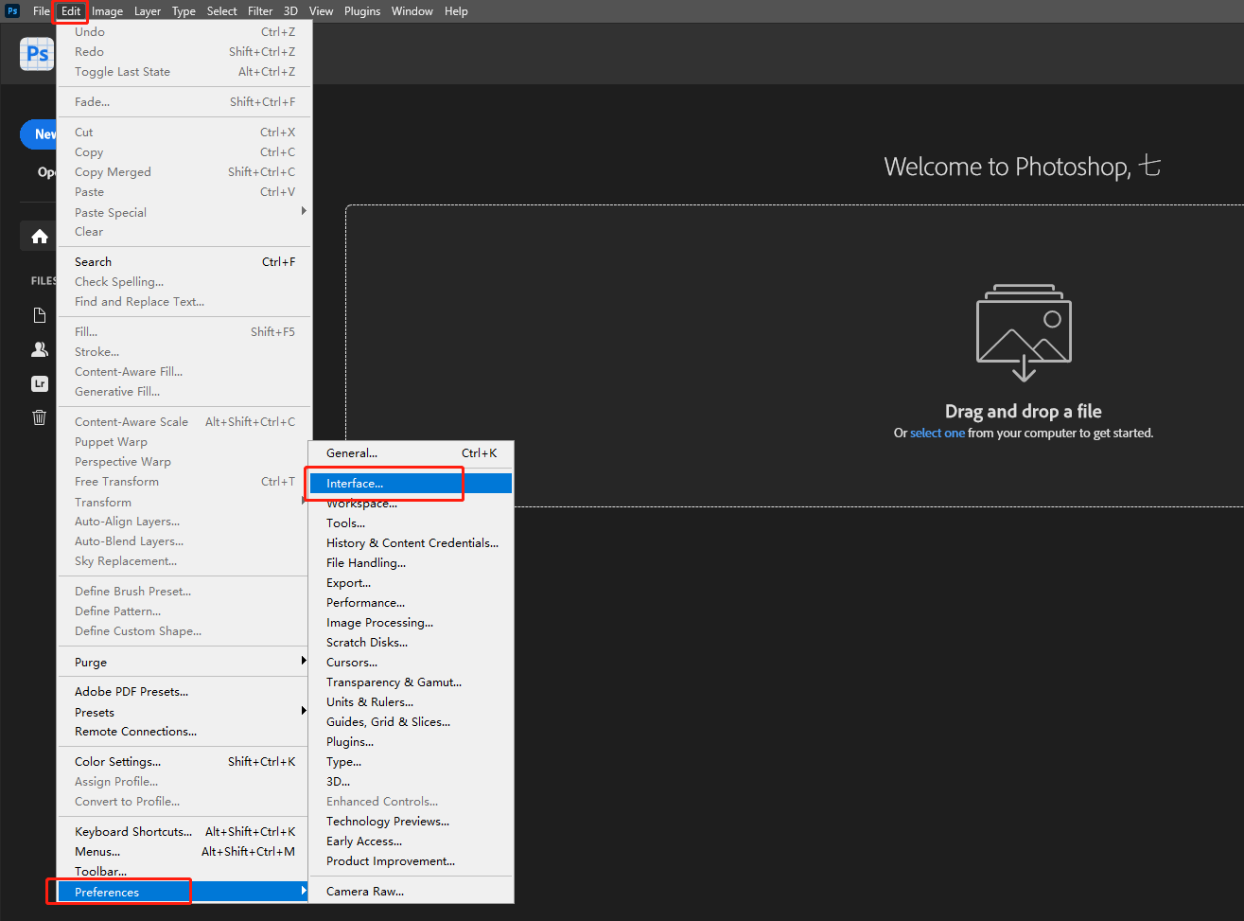The width and height of the screenshot is (1244, 921).
Task: Open the Filter menu
Action: (260, 11)
